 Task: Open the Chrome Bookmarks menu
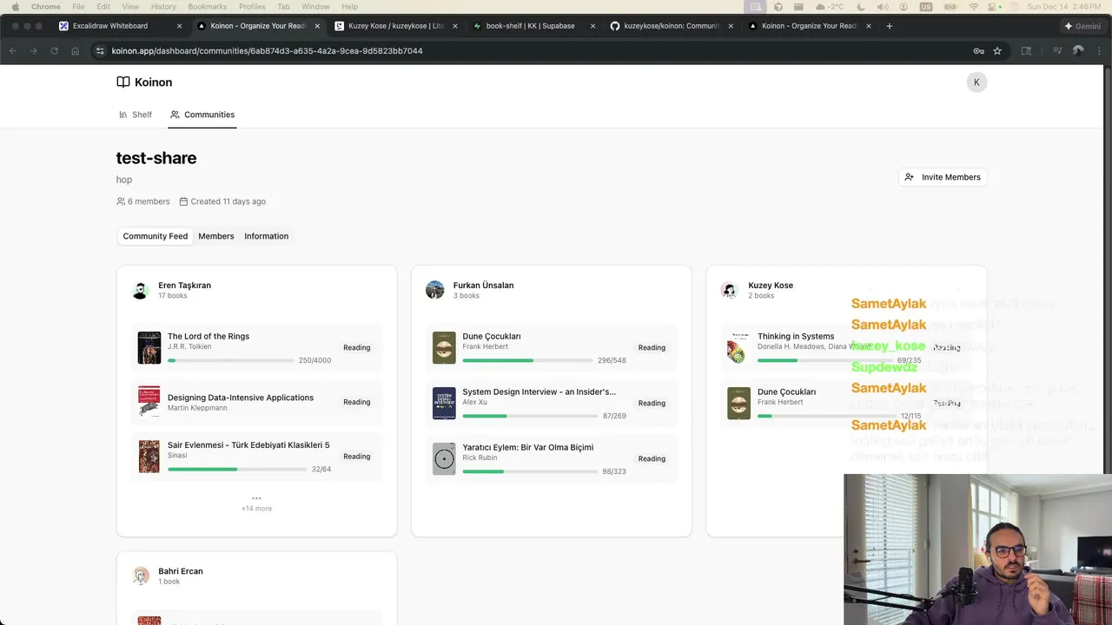(207, 6)
